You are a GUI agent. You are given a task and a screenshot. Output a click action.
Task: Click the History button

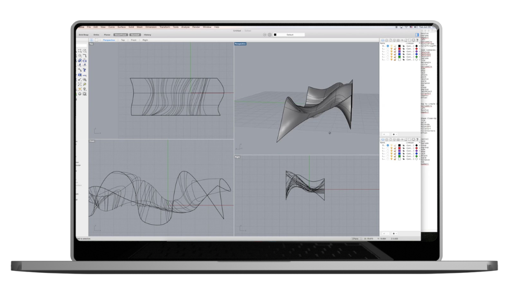point(147,35)
